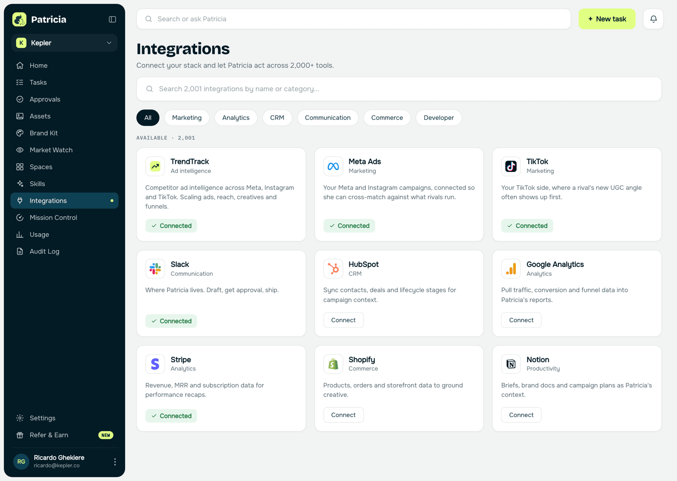The width and height of the screenshot is (677, 481).
Task: Connect the HubSpot integration
Action: click(x=343, y=320)
